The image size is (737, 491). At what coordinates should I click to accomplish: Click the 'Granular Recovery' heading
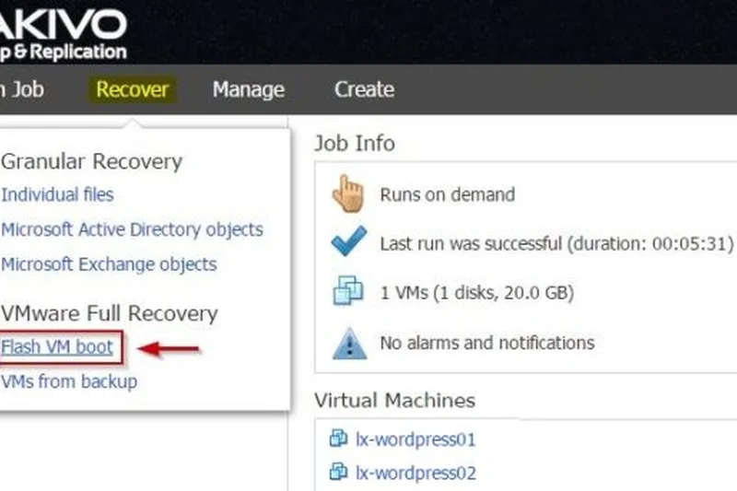coord(91,161)
